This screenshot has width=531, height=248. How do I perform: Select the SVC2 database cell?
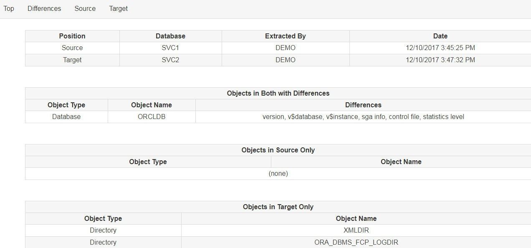point(170,60)
